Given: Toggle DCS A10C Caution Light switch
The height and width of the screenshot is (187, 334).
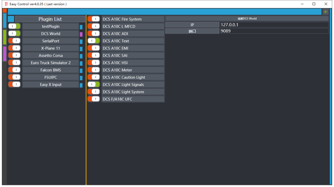Looking at the screenshot, I should click(94, 77).
